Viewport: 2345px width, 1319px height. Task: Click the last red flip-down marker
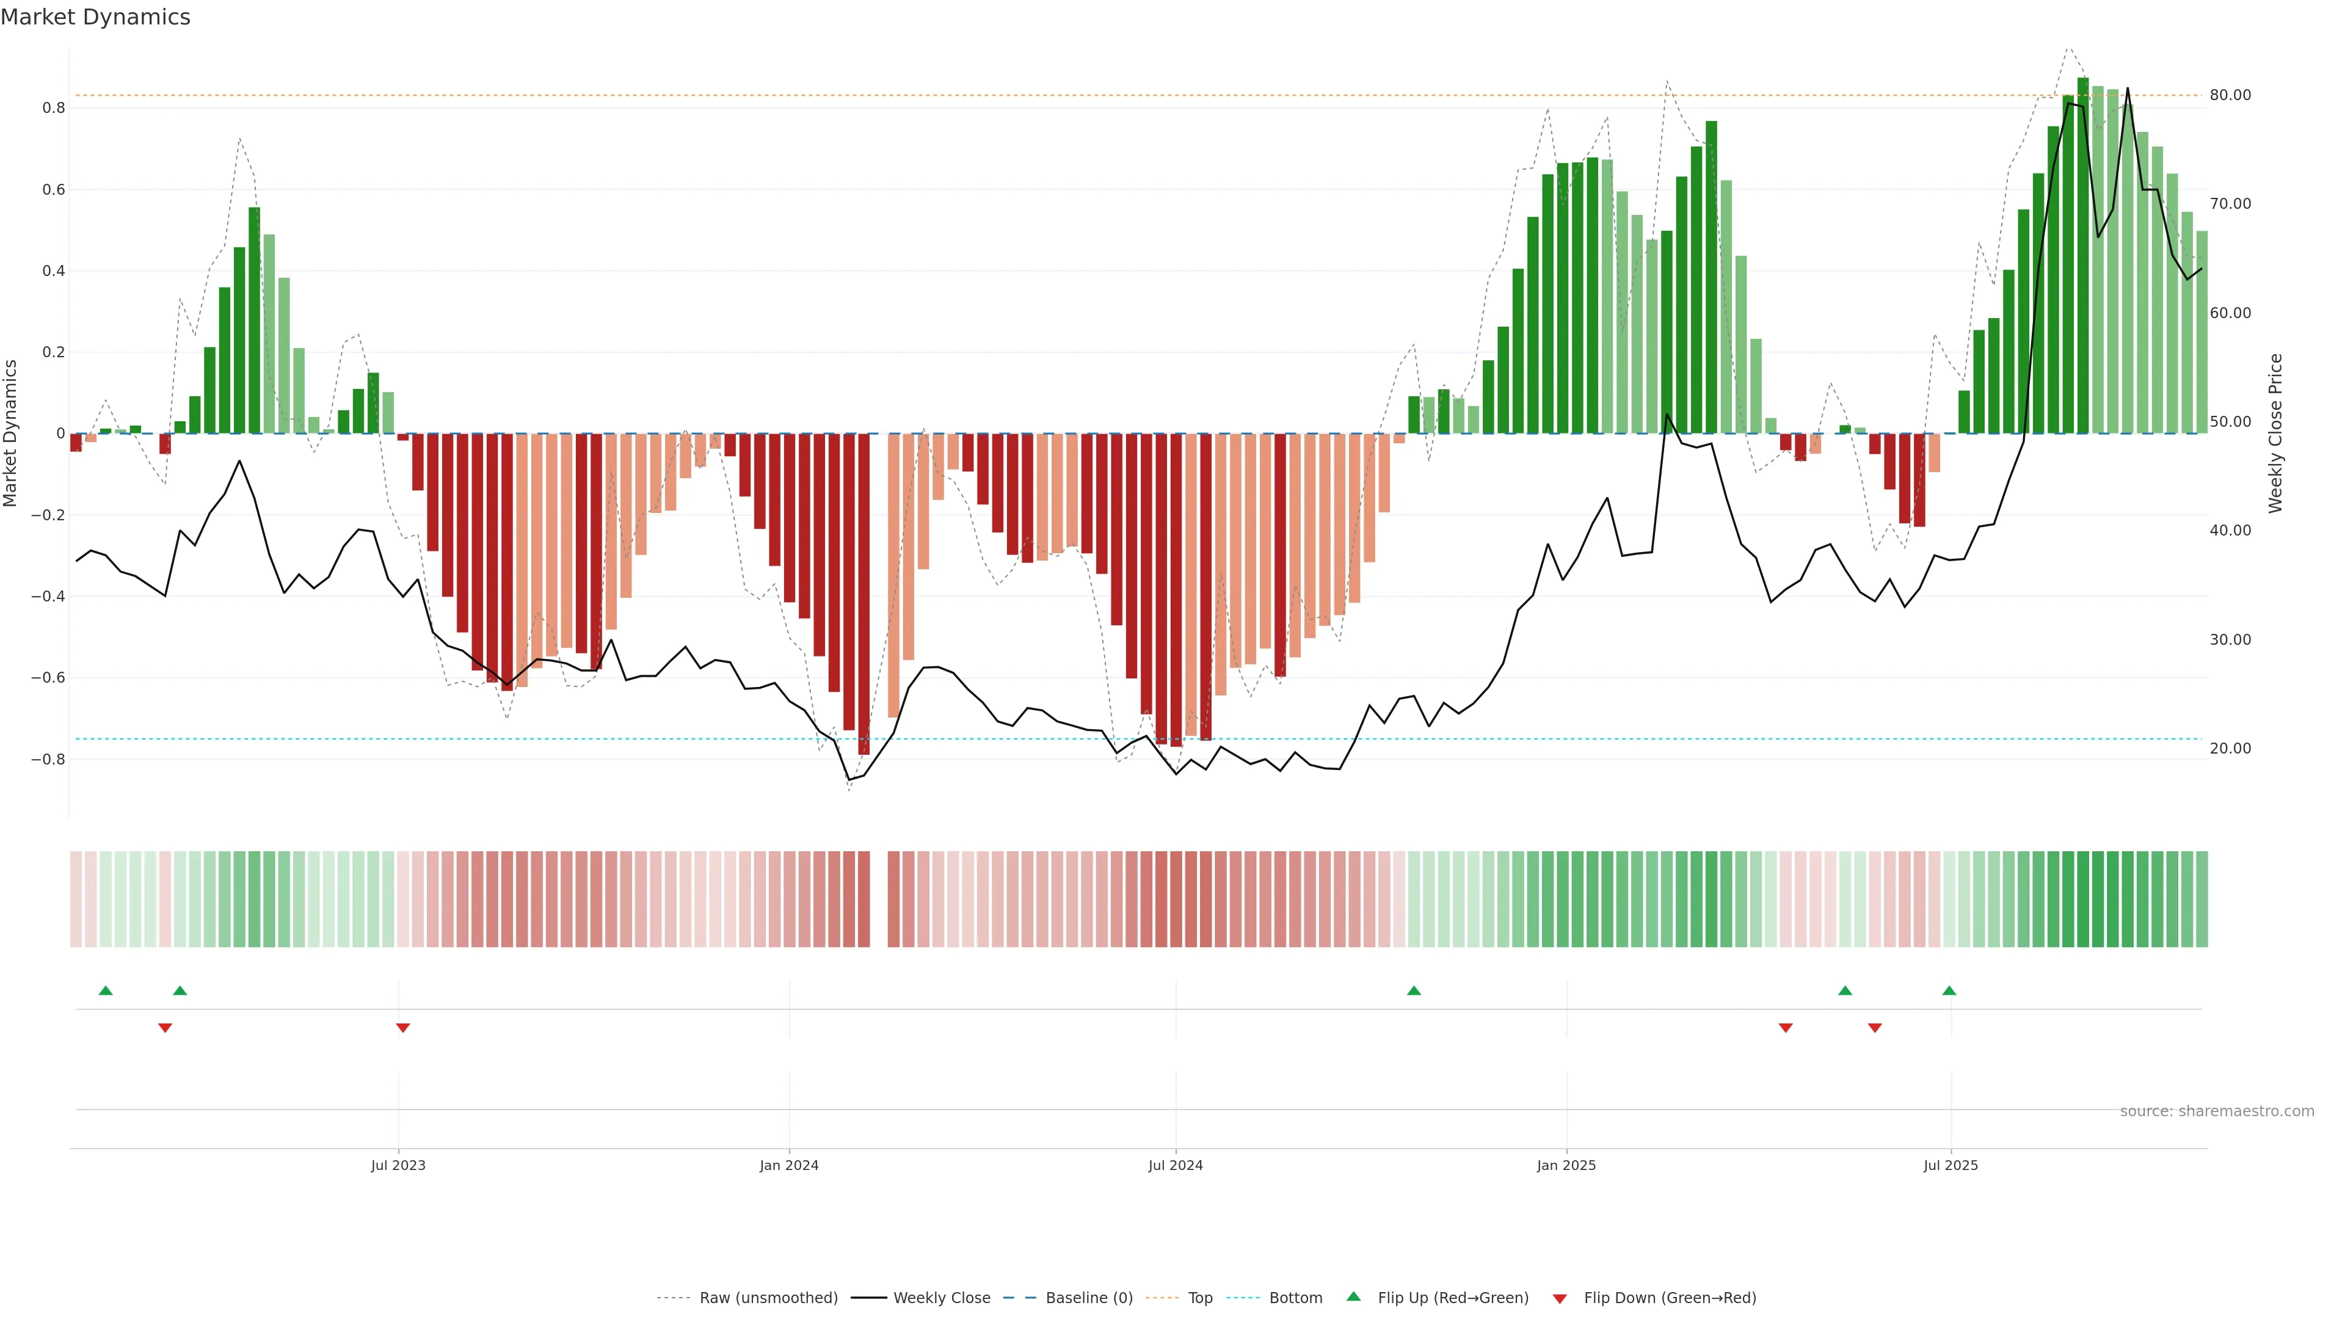pyautogui.click(x=1874, y=1028)
